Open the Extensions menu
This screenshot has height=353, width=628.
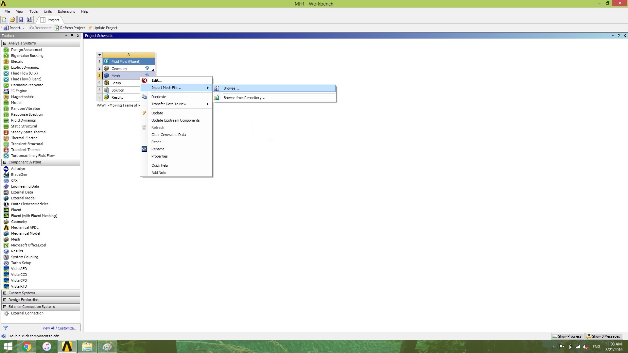(x=66, y=11)
